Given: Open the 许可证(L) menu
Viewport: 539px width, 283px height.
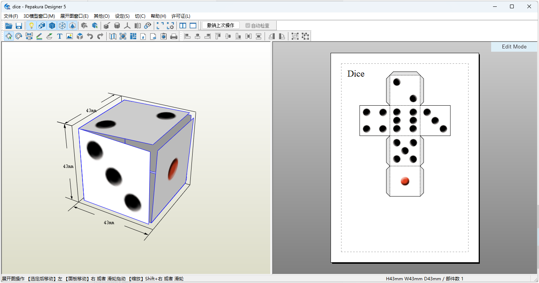Looking at the screenshot, I should [181, 16].
